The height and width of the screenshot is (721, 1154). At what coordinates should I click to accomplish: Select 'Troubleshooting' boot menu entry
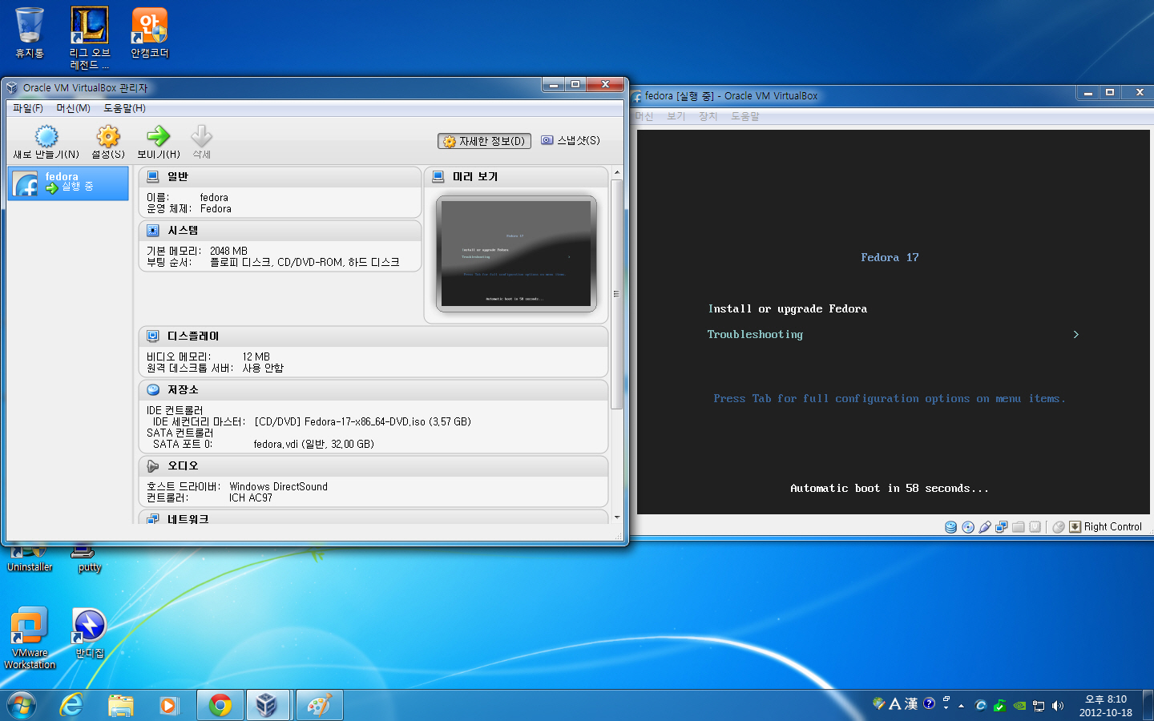tap(755, 334)
